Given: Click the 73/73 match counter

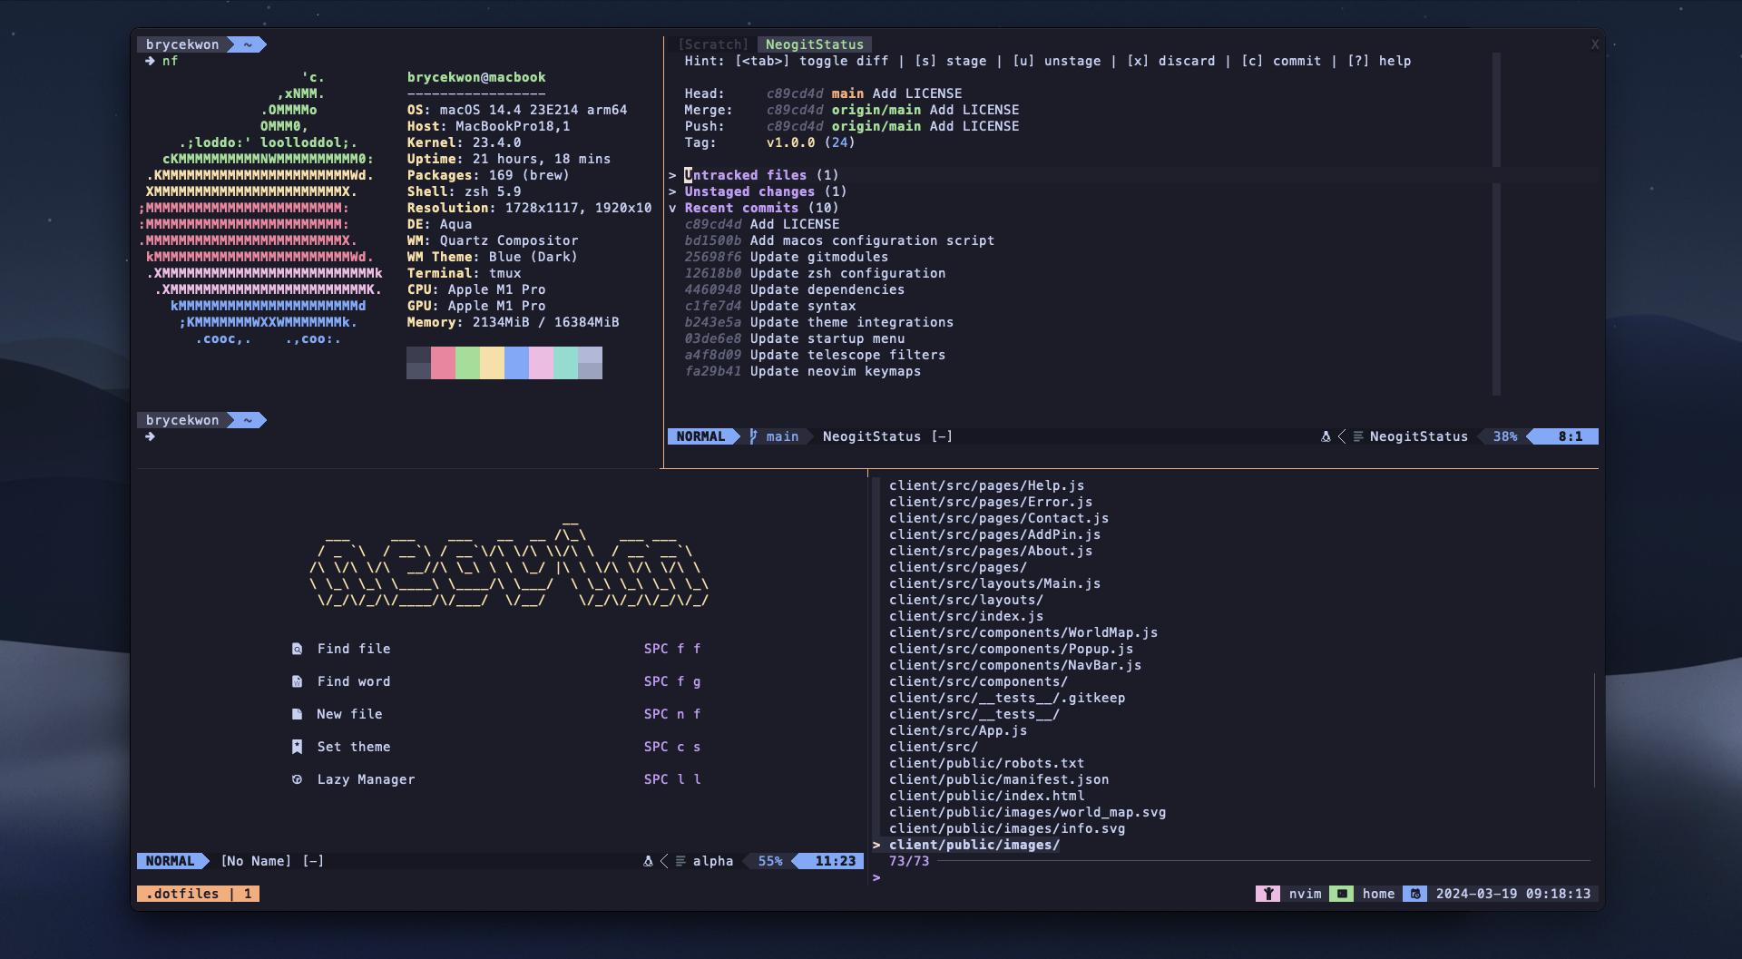Looking at the screenshot, I should coord(909,861).
